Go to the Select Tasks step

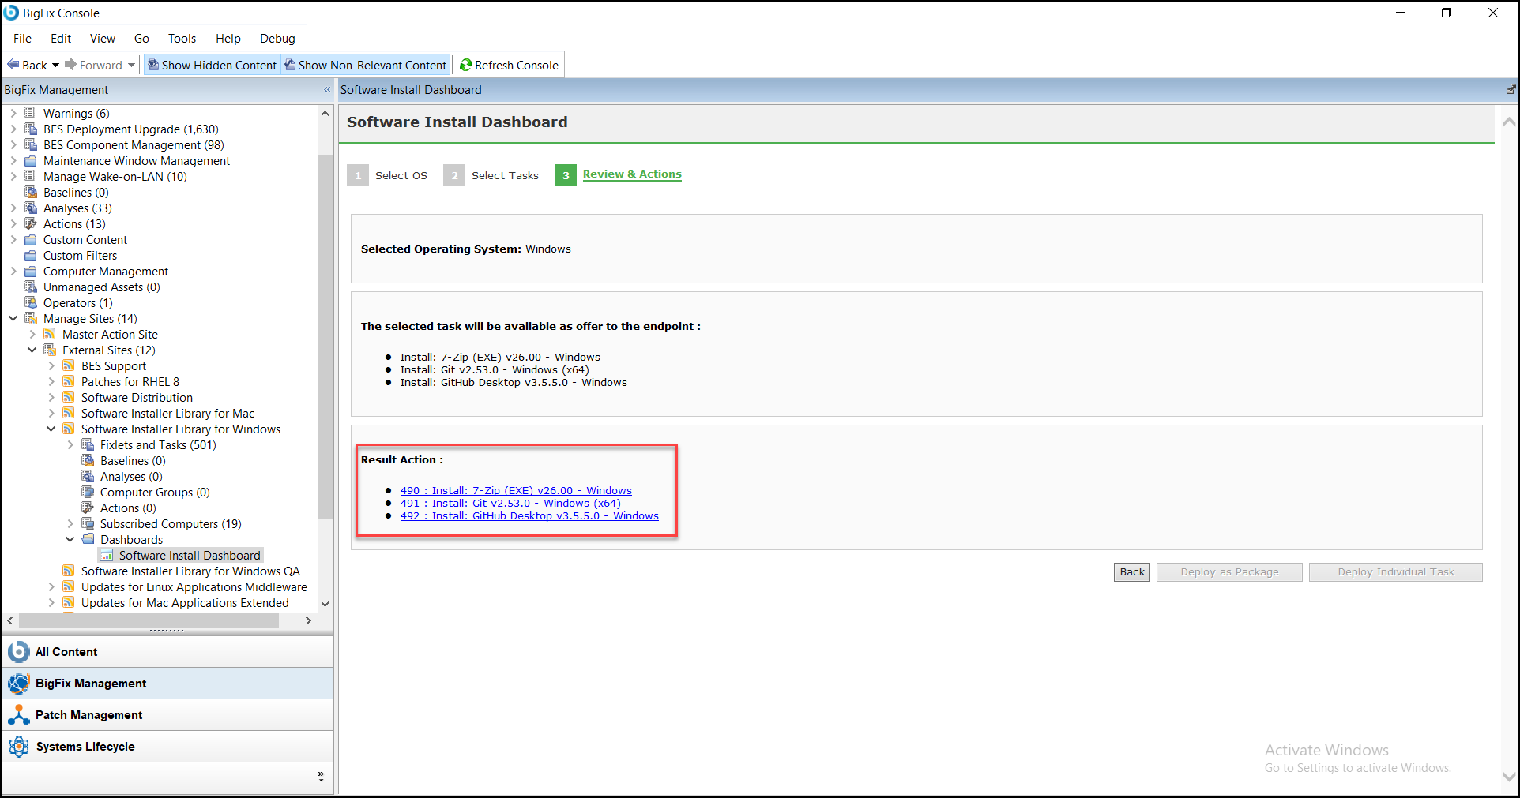[491, 175]
